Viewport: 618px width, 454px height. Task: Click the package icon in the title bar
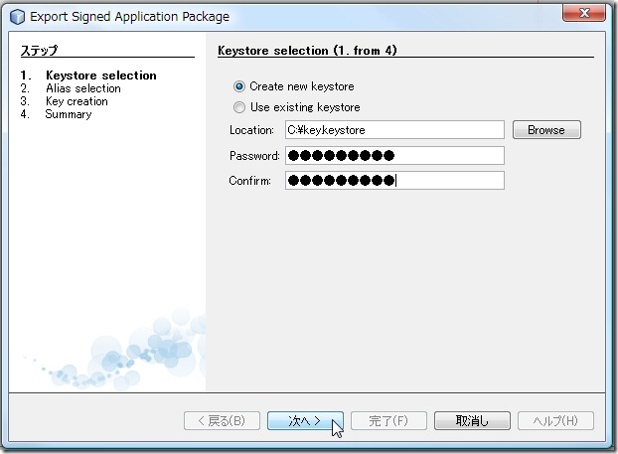17,17
